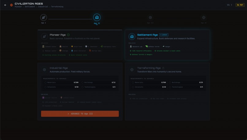Click the SOL 5 day indicator
Screen dimensions: 247x140
pos(229,5)
